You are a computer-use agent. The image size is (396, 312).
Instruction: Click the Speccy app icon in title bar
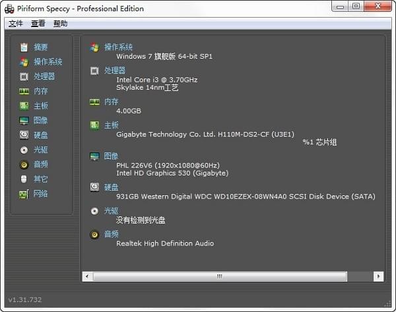coord(9,9)
